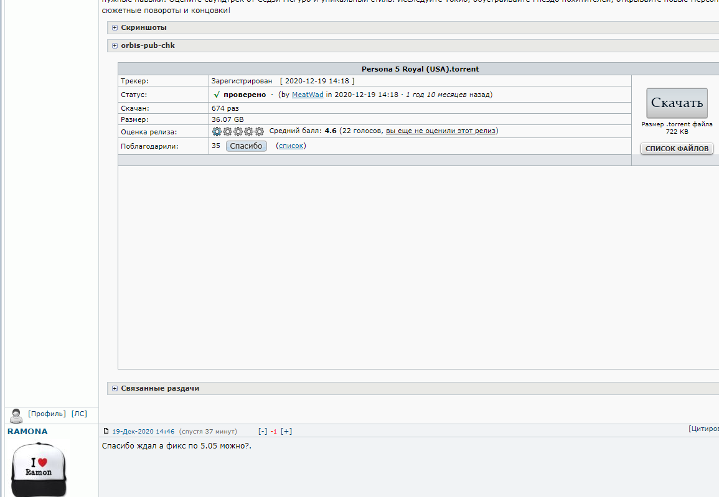Expand the orbis-pub-chk spoiler
Viewport: 719px width, 497px height.
pos(148,45)
